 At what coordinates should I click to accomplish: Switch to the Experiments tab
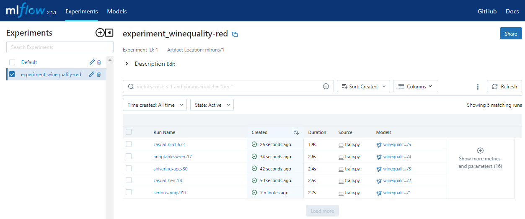[x=82, y=11]
